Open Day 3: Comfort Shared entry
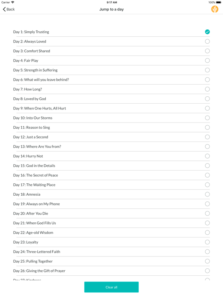Screen dimensions: 223x297 111,51
